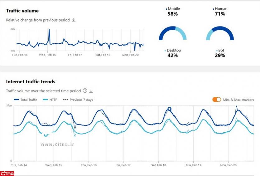Toggle the Previous 7 days legend series
This screenshot has width=260, height=176.
78,100
